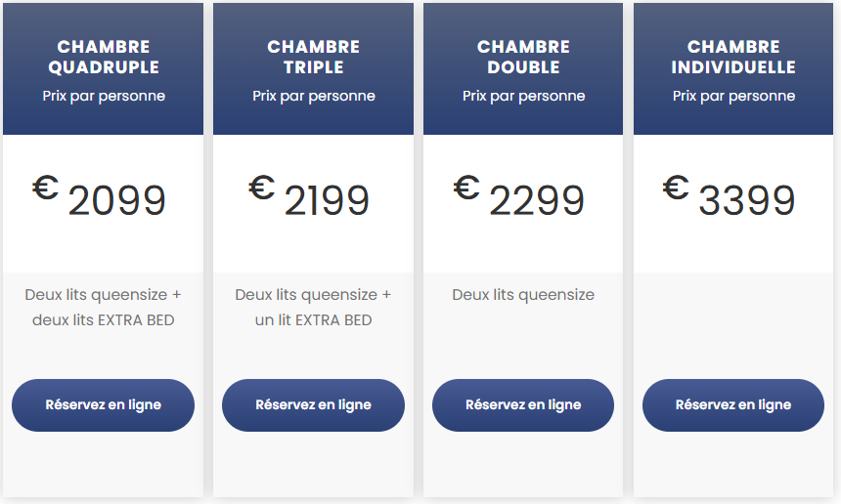Click the 2299 price figure

tap(537, 202)
